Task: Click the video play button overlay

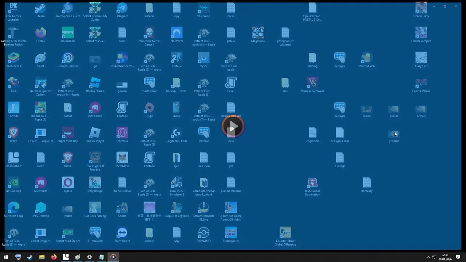Action: pos(233,127)
